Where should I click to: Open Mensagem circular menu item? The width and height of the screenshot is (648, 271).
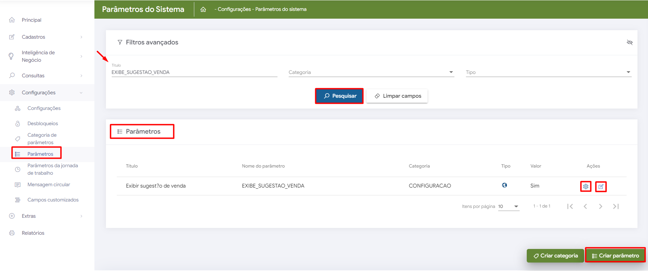pyautogui.click(x=49, y=185)
